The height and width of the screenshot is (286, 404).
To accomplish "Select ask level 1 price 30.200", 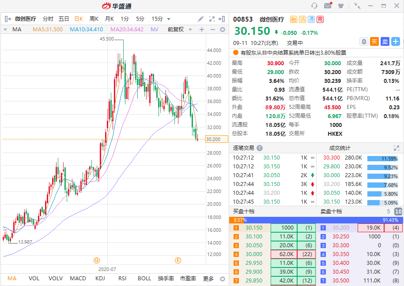I will pos(340,228).
